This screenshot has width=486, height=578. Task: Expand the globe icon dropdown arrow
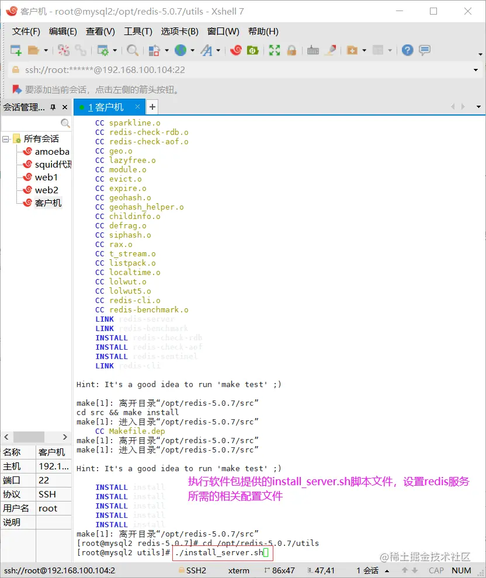pyautogui.click(x=193, y=50)
